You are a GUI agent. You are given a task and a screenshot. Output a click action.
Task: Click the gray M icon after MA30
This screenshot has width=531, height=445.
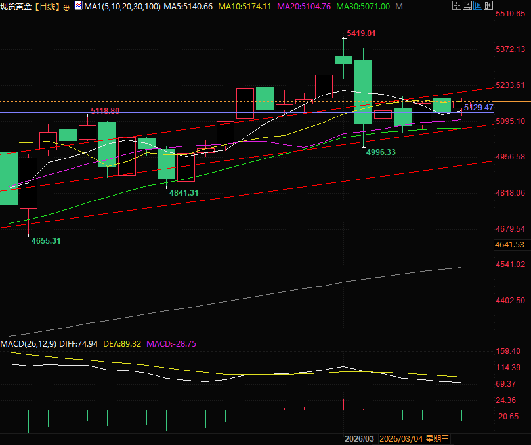(398, 6)
